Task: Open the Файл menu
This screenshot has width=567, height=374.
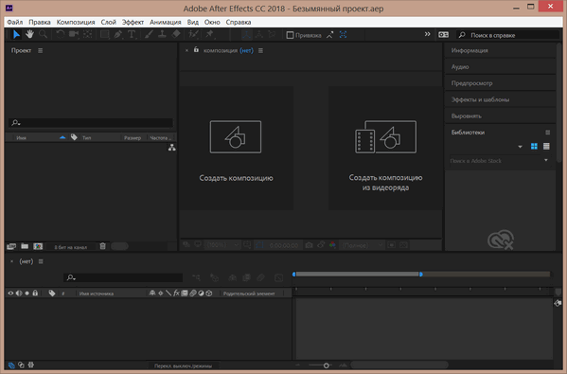Action: tap(15, 22)
